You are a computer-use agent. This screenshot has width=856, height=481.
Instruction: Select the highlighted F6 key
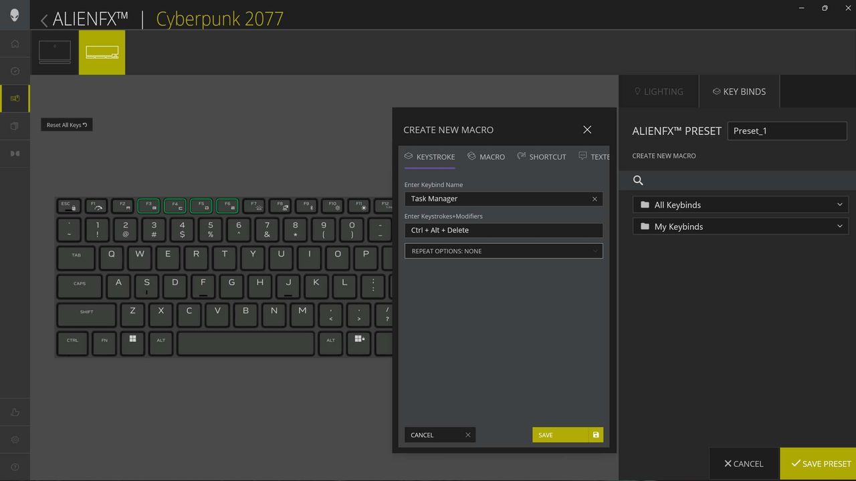227,206
